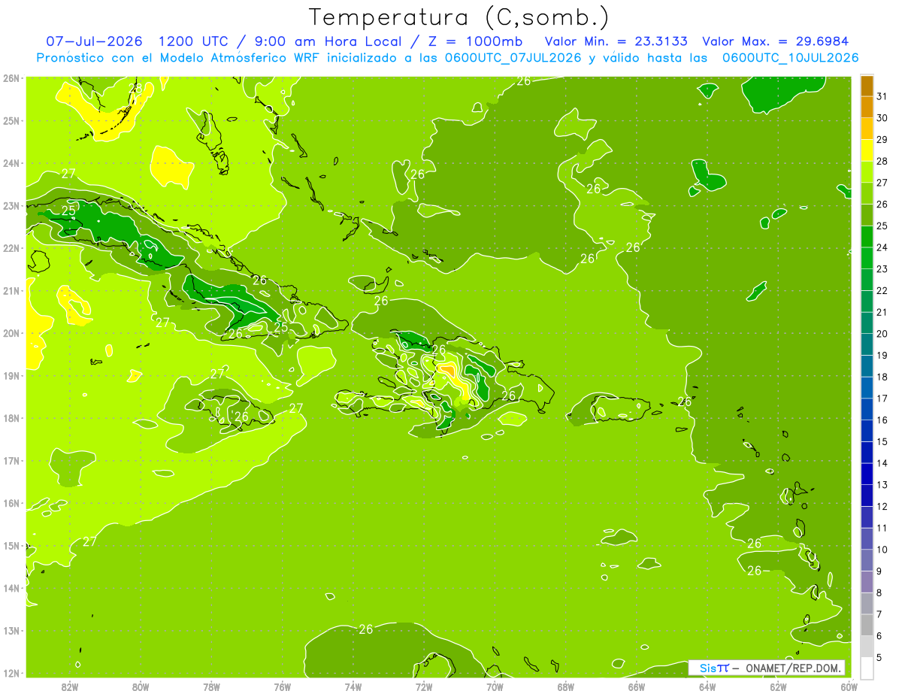Click the "20" color scale label
Screen dimensions: 902x697
[x=882, y=334]
